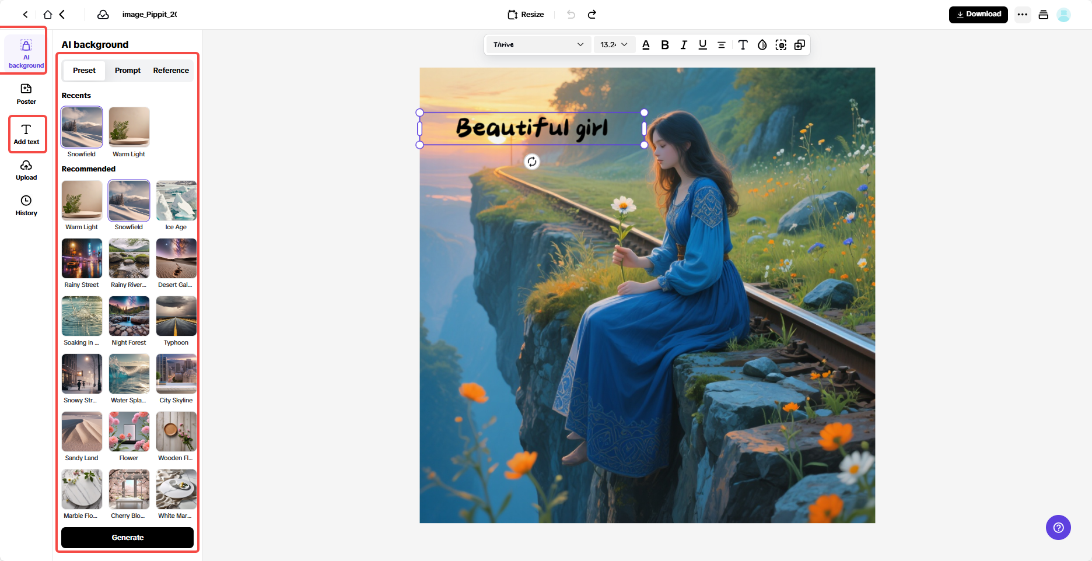Toggle italic formatting
Viewport: 1092px width, 561px height.
683,44
